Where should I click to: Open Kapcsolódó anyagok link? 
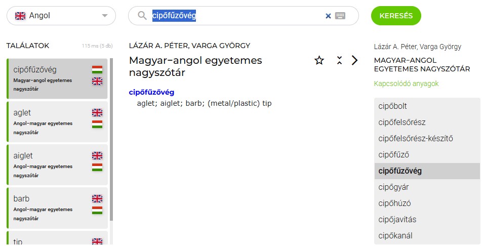pos(406,84)
